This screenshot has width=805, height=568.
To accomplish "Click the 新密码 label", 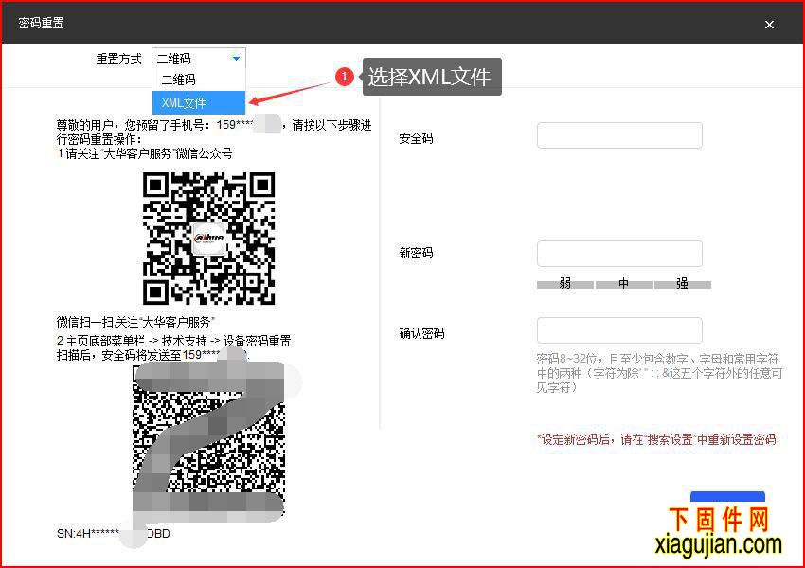I will point(416,253).
